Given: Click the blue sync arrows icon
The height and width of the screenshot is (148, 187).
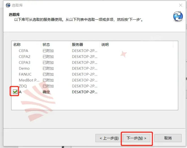Looking at the screenshot, I should (178, 16).
